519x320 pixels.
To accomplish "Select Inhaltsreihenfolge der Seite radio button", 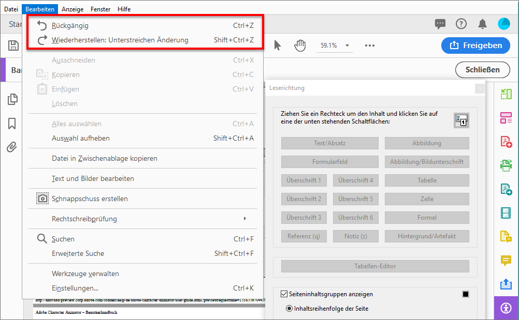I will (289, 309).
